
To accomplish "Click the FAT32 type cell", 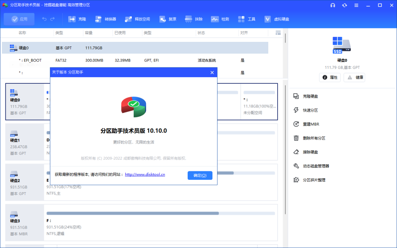I will (x=61, y=60).
